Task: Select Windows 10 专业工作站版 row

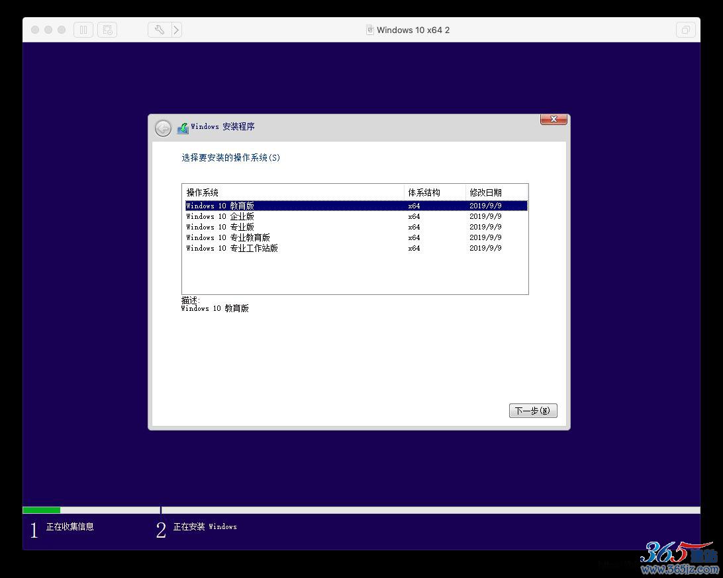Action: point(356,248)
